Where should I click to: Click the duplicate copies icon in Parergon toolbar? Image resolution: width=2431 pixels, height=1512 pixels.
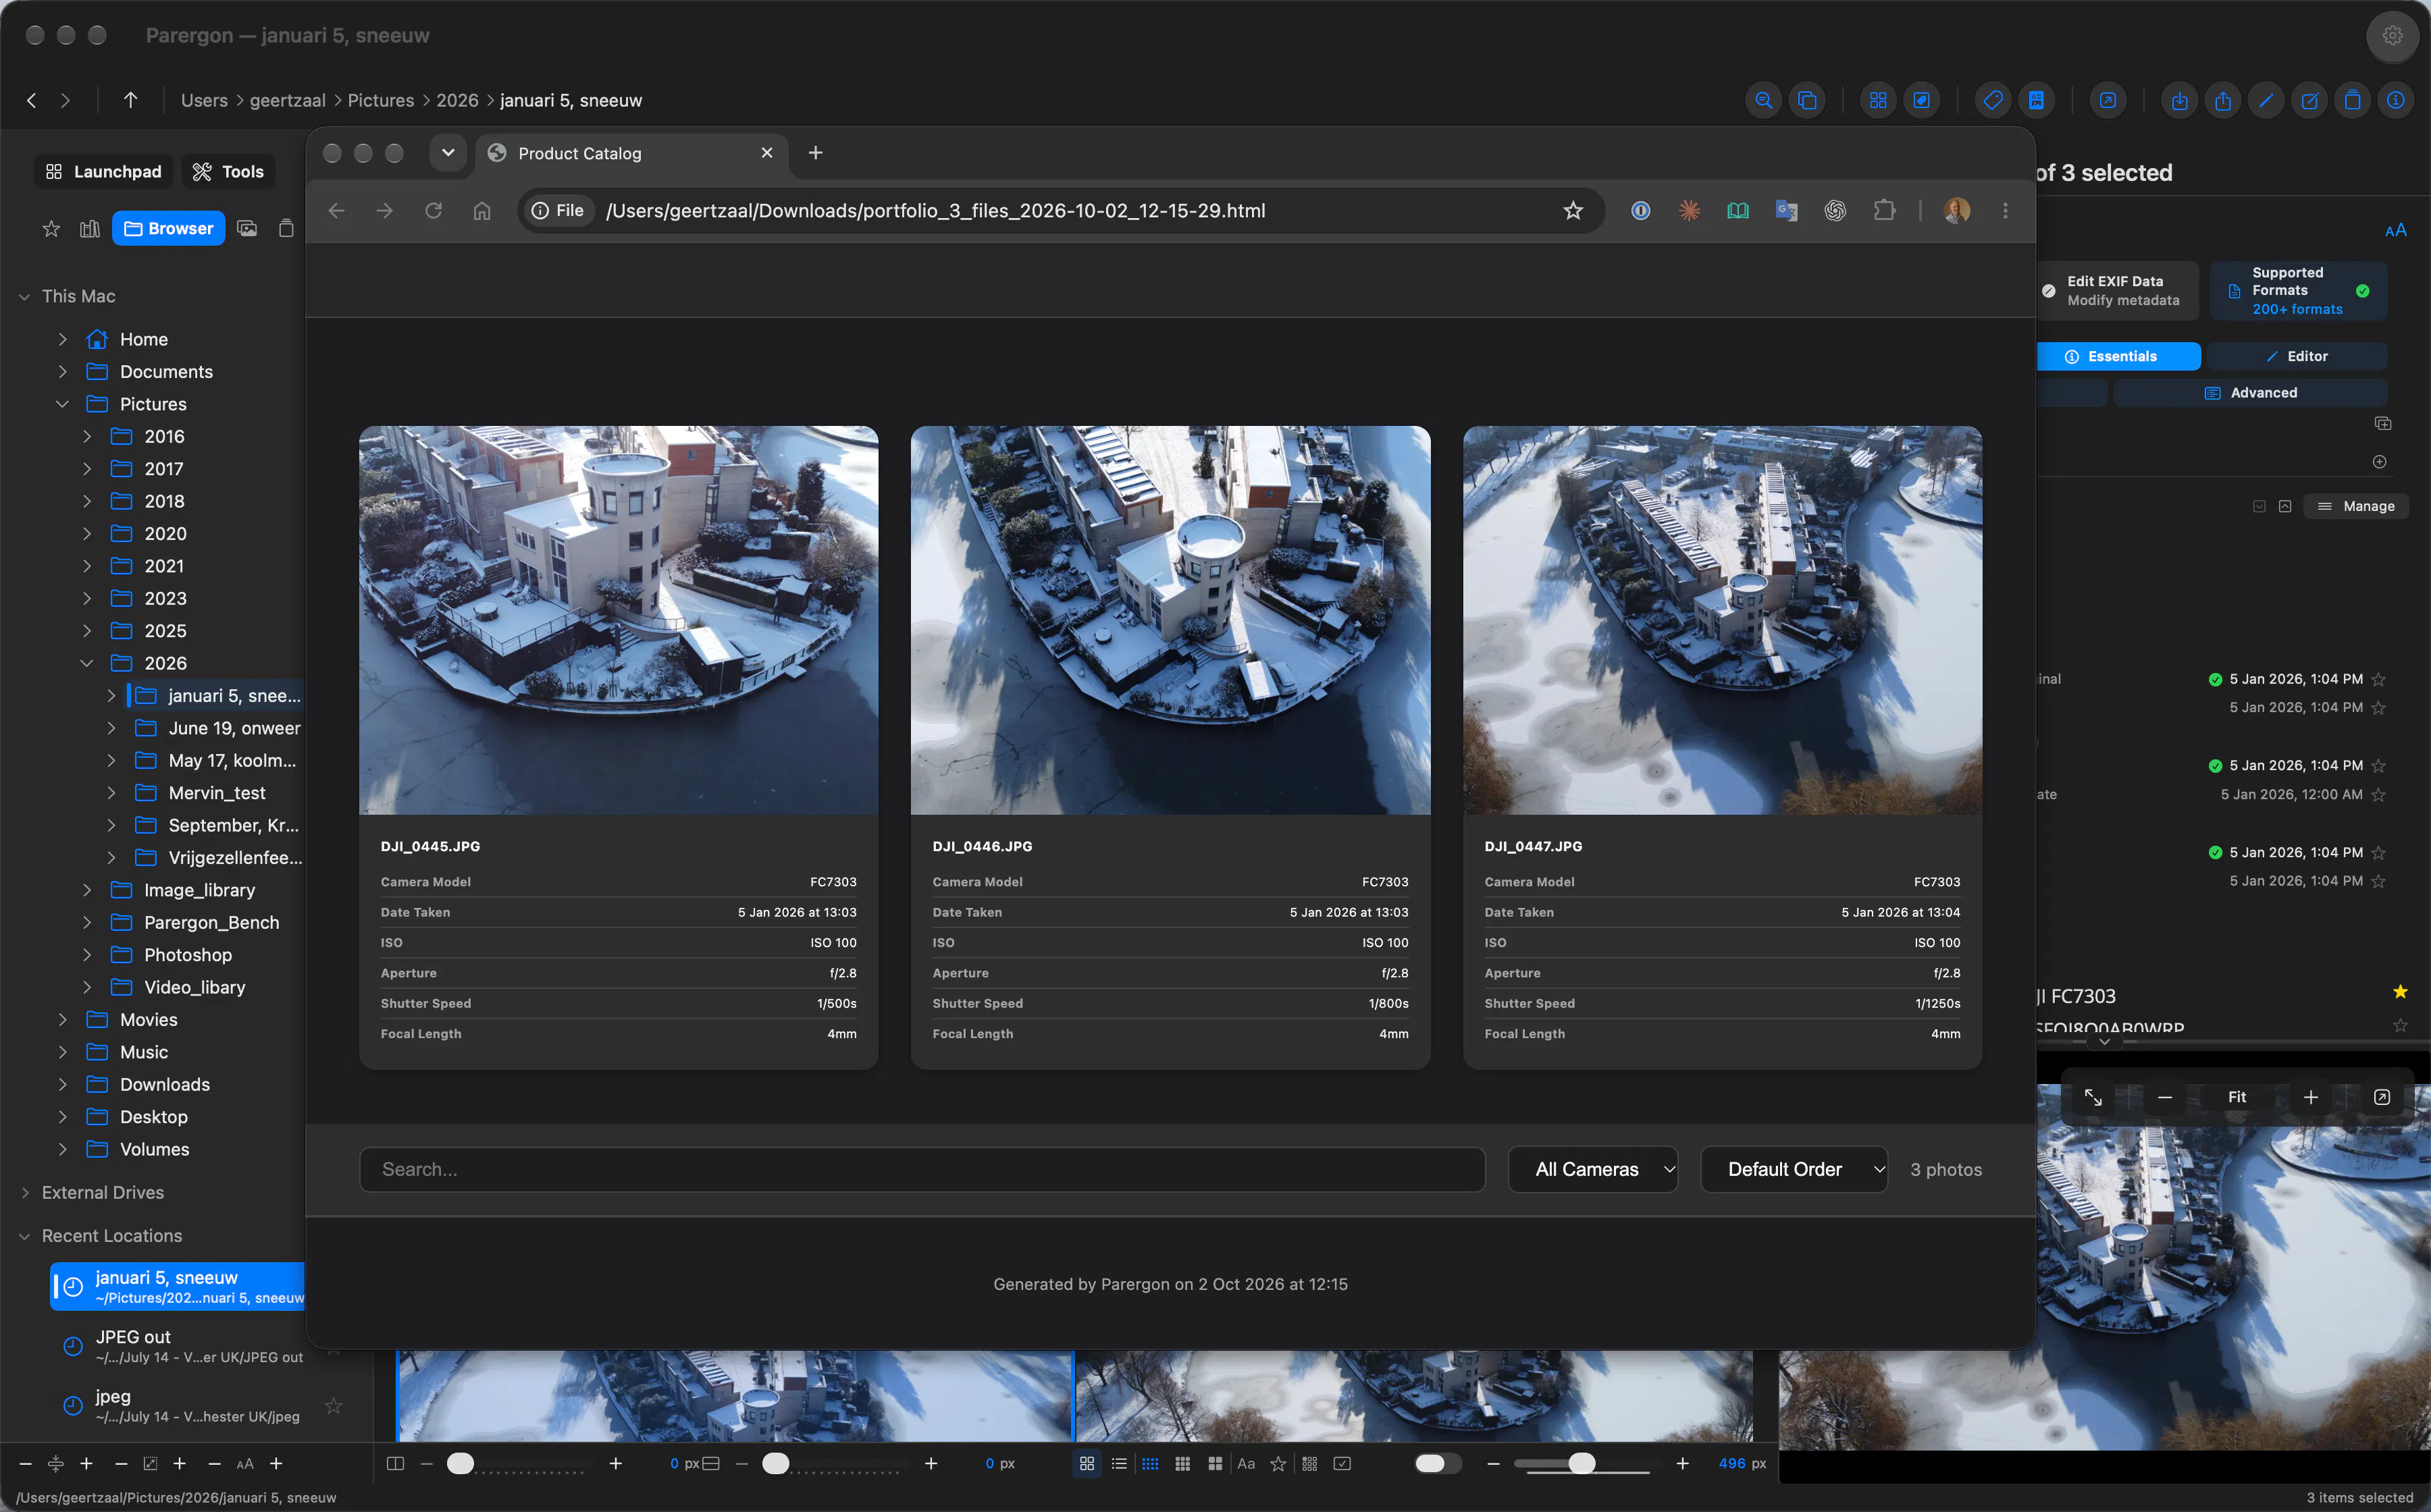[x=1807, y=100]
